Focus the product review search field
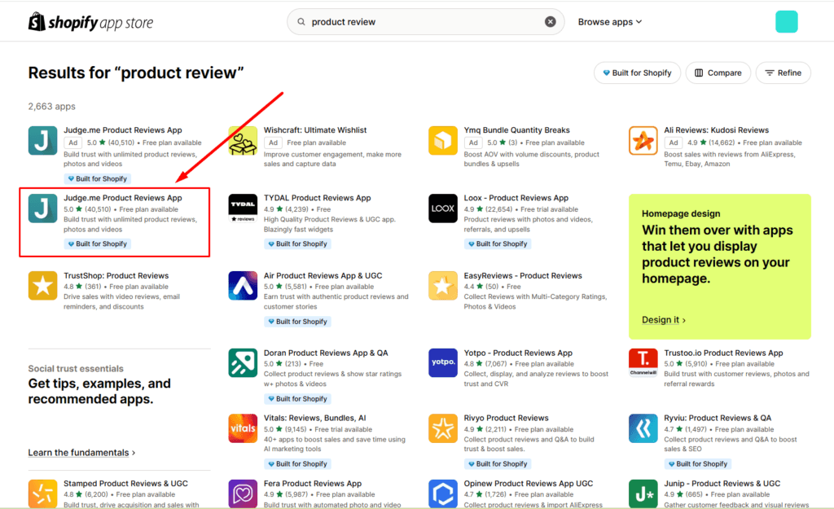This screenshot has height=509, width=834. click(x=425, y=22)
